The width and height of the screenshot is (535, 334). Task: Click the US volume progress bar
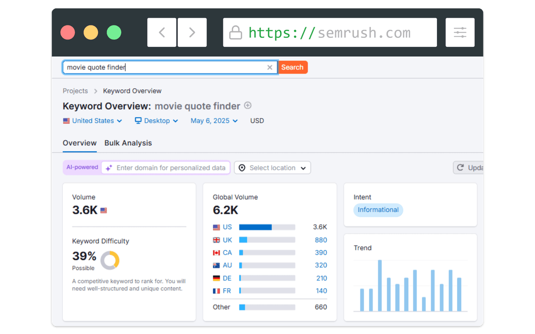[267, 227]
